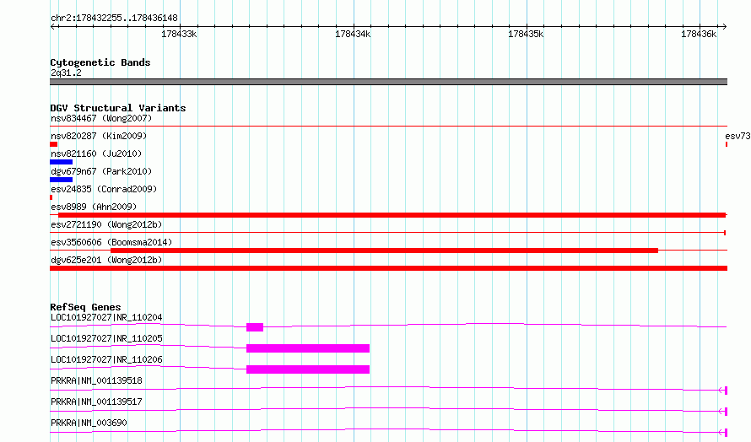Select the PRKRA NM_003690 exon end marker

(726, 433)
